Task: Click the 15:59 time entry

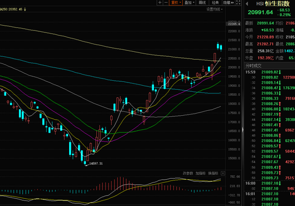Action: [x=250, y=72]
